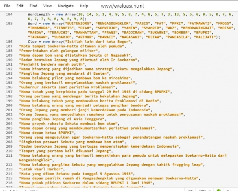The width and height of the screenshot is (238, 191).
Task: Click the green linting status icon
Action: [x=219, y=190]
